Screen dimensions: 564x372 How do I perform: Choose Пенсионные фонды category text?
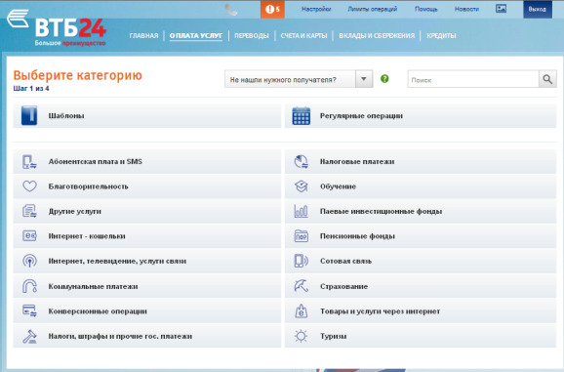pyautogui.click(x=357, y=236)
